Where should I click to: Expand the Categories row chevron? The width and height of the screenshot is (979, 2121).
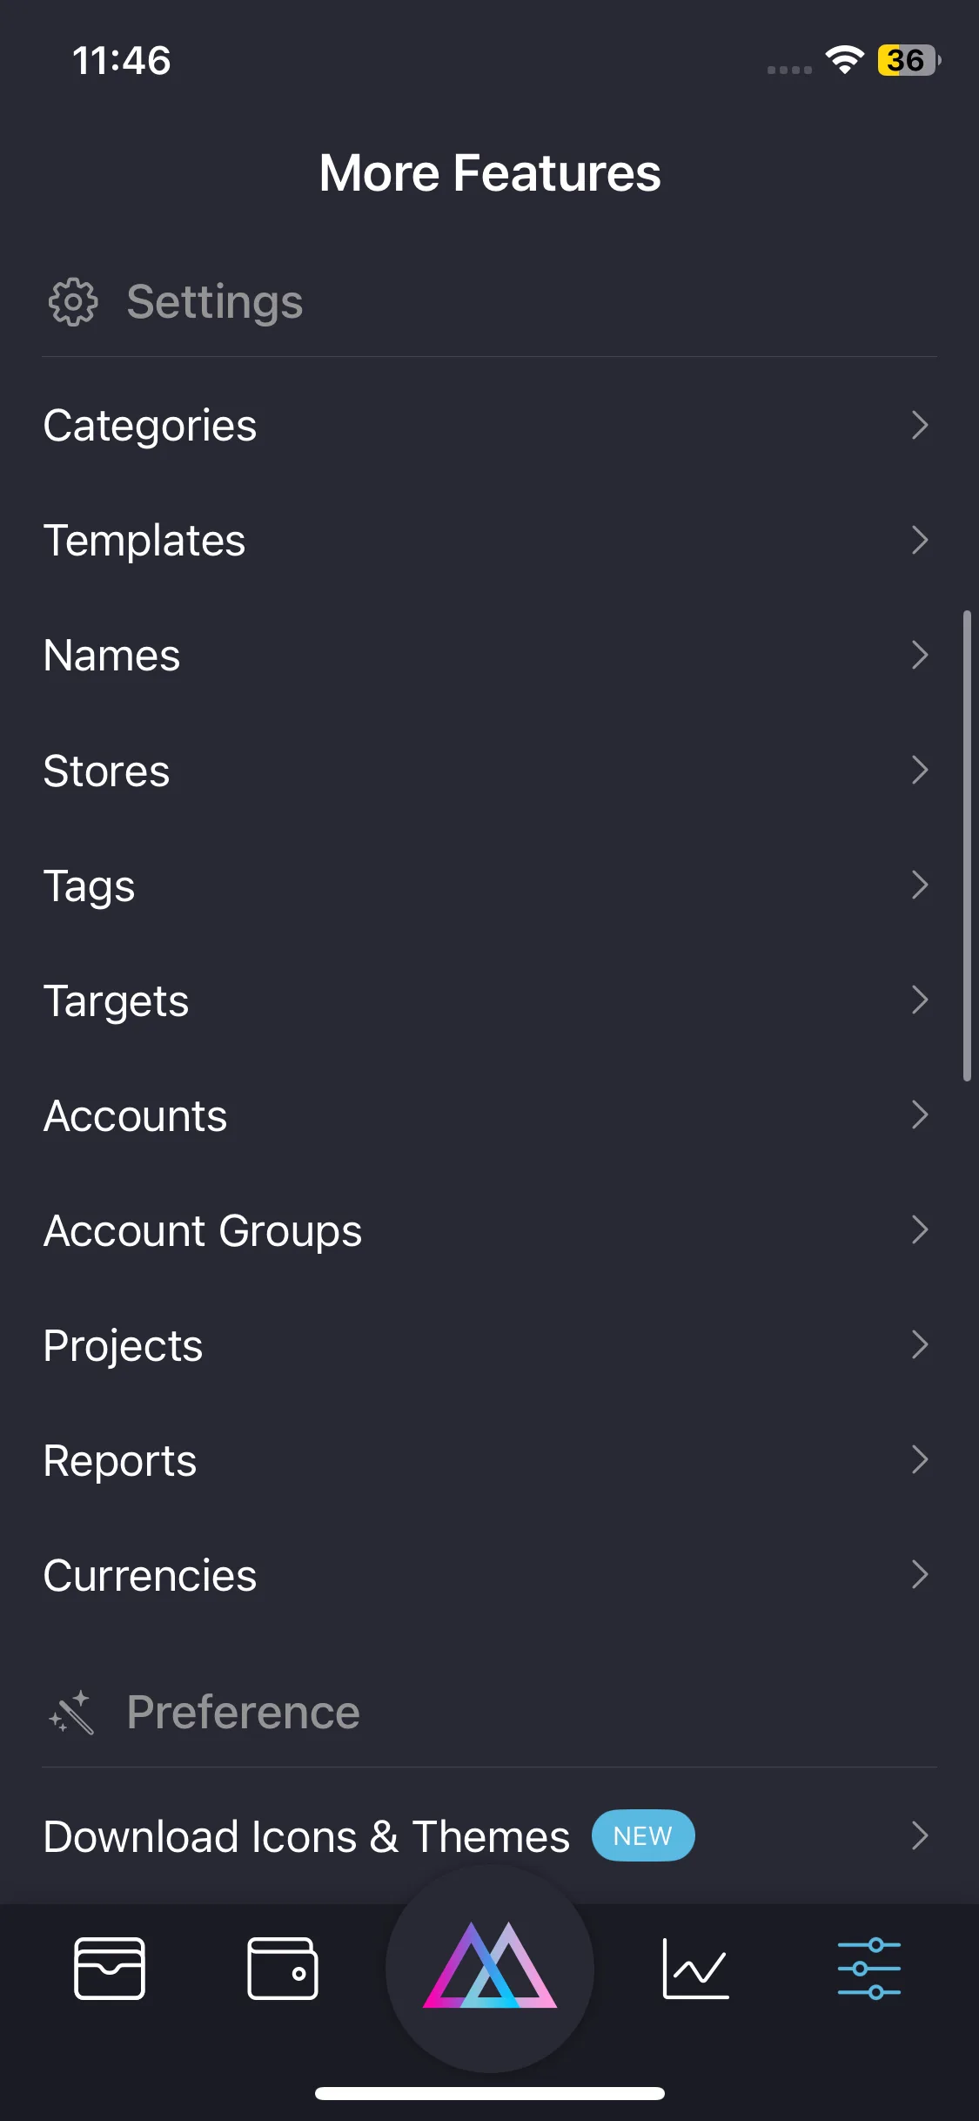(x=919, y=425)
